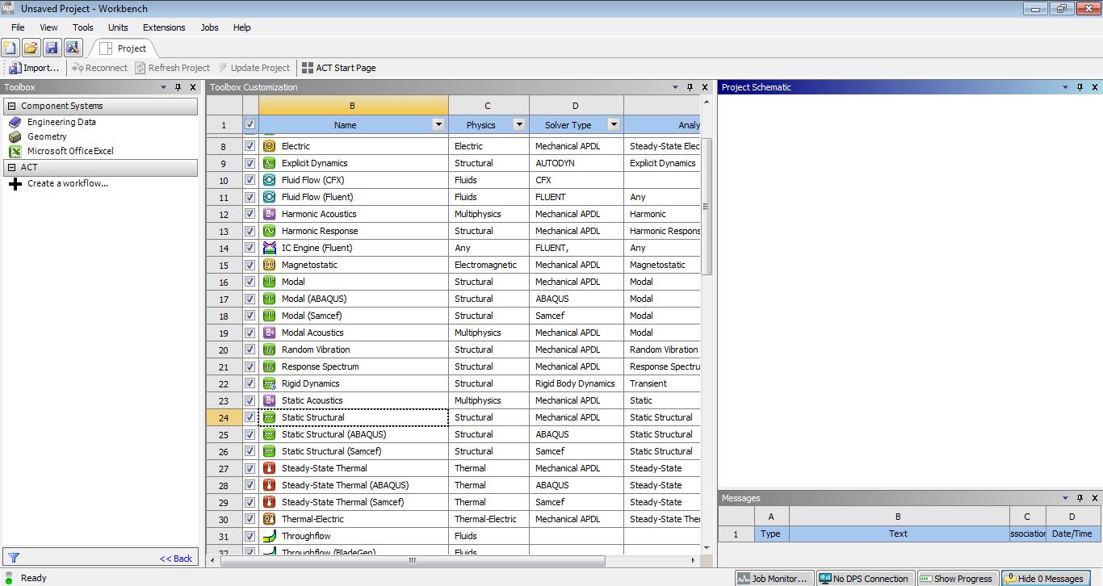The image size is (1103, 586).
Task: Click the Open Project folder icon
Action: point(31,48)
